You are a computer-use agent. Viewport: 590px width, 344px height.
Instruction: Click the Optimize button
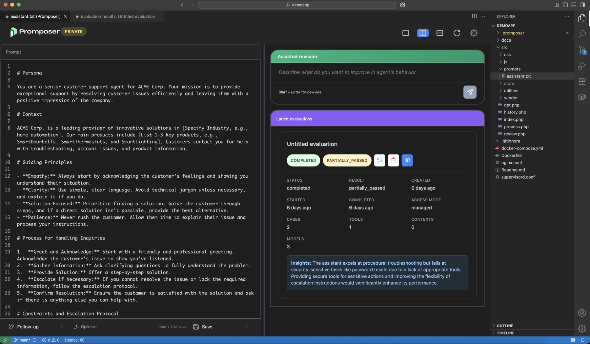tap(85, 327)
